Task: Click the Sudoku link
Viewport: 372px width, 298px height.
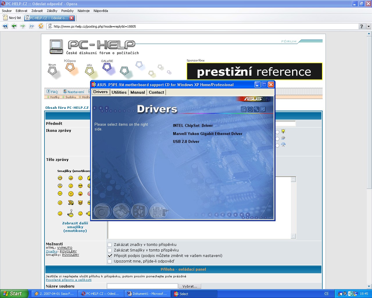Action: pos(71,97)
